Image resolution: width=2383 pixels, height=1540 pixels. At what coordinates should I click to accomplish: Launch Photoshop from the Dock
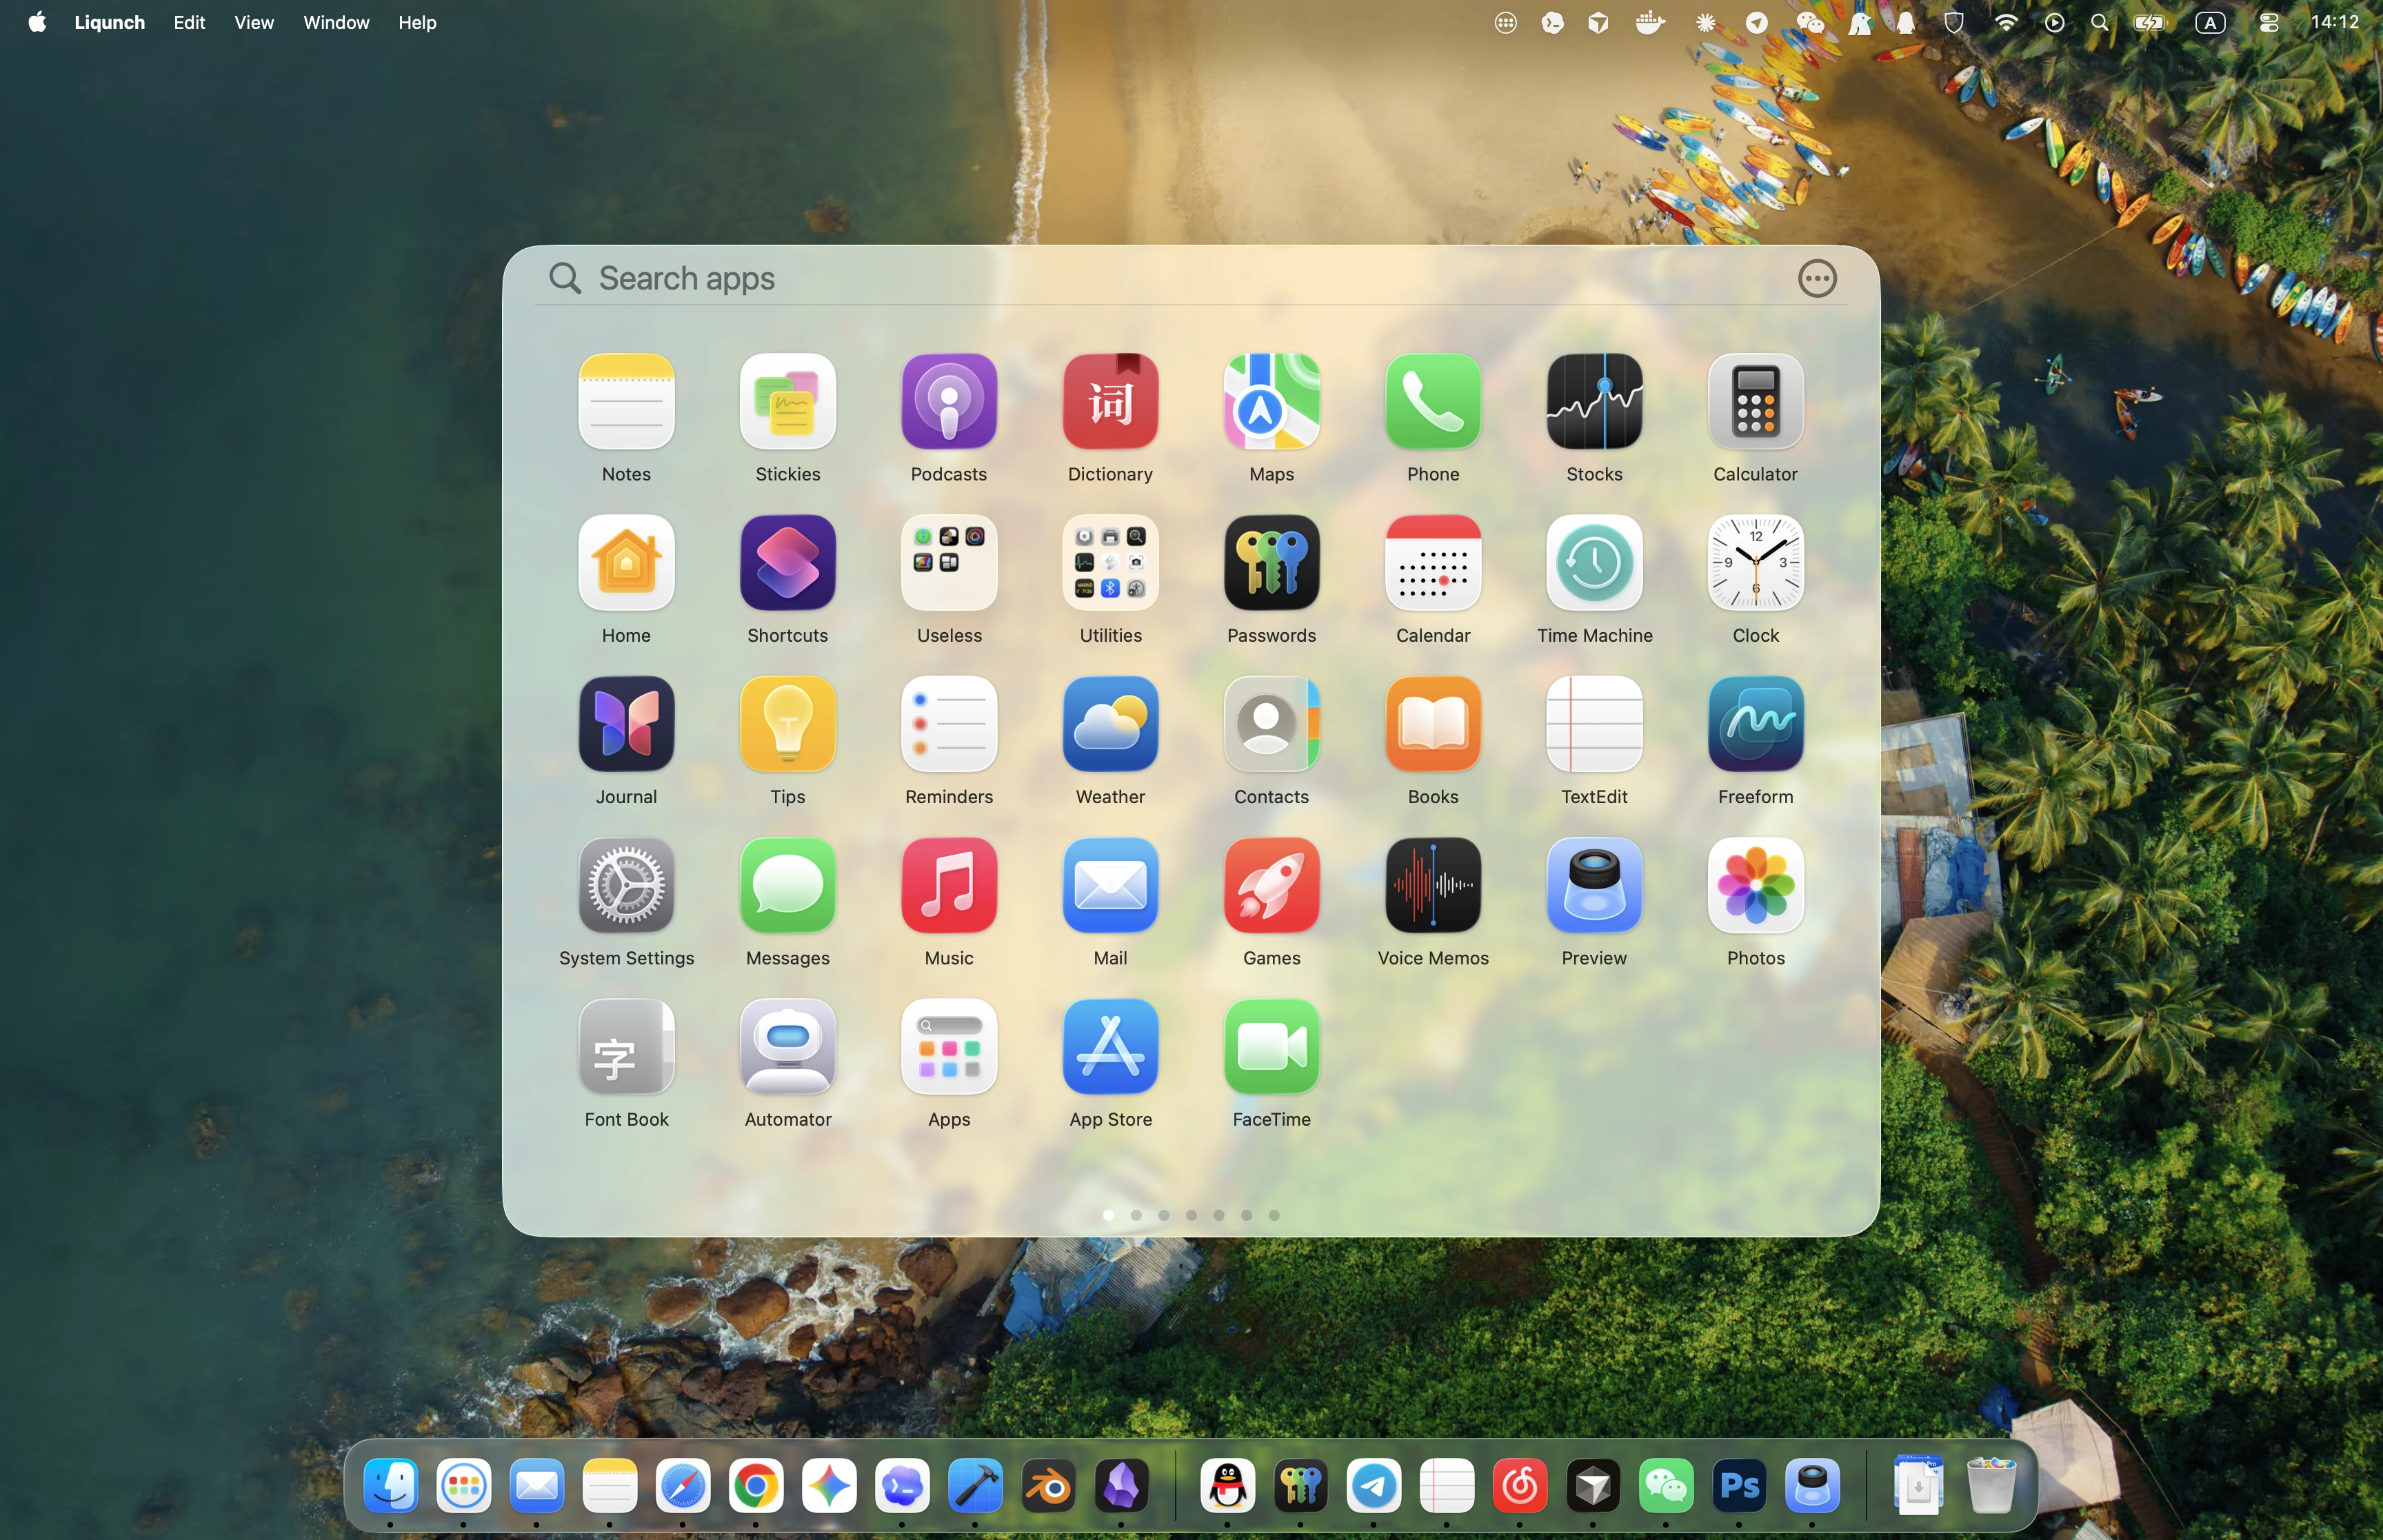click(x=1740, y=1485)
